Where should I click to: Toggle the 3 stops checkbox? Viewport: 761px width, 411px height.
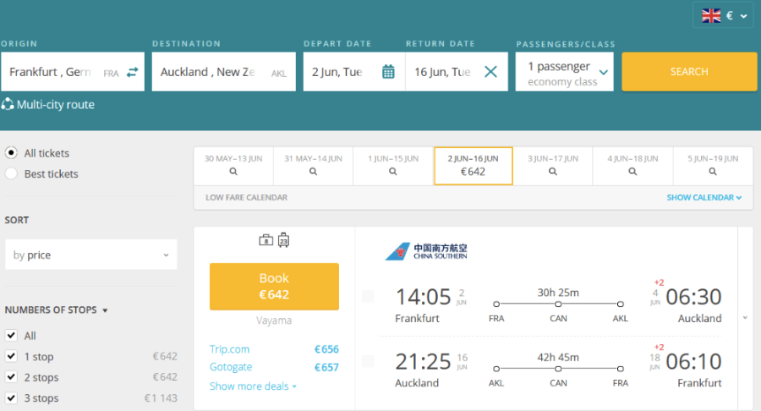pos(11,398)
